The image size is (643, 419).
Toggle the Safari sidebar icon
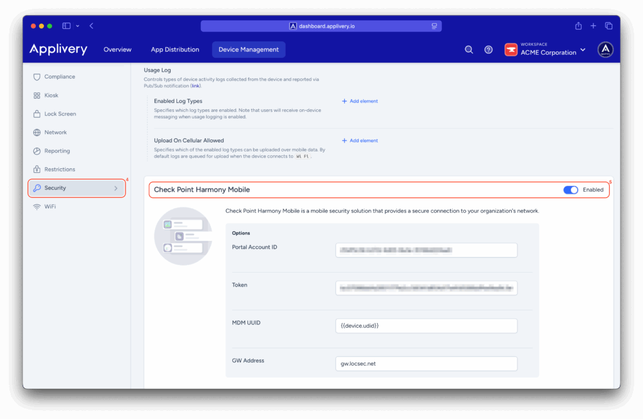(x=67, y=26)
